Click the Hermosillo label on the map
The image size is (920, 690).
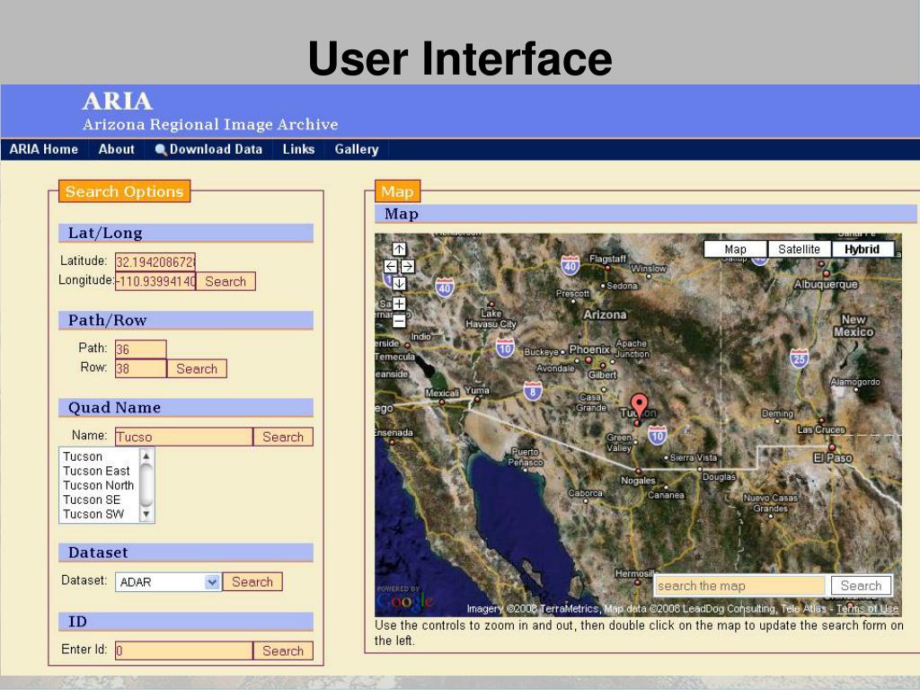pyautogui.click(x=637, y=573)
